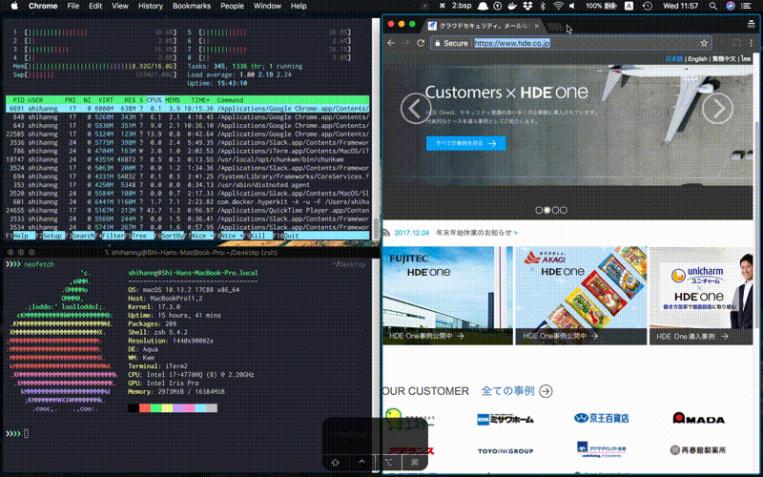Click the bell-shaped menu bar icon
The width and height of the screenshot is (763, 477).
(483, 6)
